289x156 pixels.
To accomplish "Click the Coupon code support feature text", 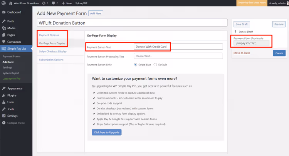I will [x=109, y=103].
